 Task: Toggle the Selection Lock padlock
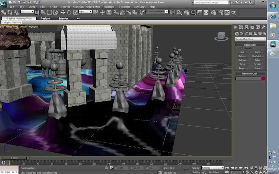106,168
